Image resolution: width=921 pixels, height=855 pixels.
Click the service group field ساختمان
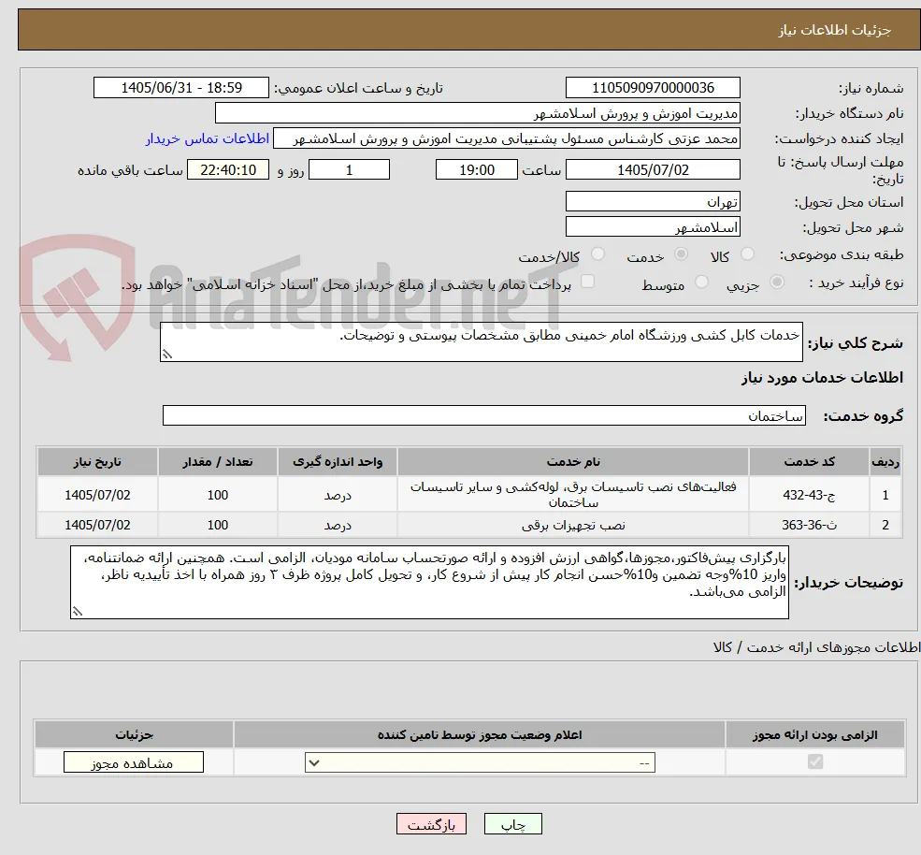coord(484,415)
